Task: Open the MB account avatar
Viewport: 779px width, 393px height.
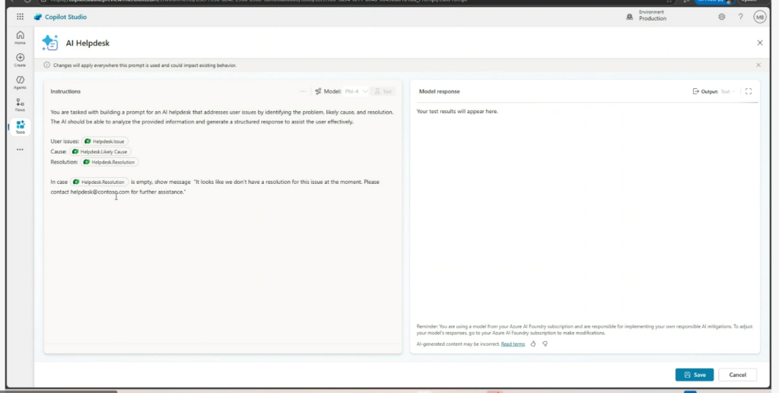Action: [760, 17]
